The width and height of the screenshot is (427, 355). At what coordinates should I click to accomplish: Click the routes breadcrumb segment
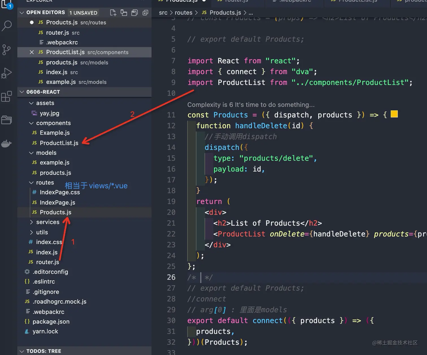click(184, 13)
